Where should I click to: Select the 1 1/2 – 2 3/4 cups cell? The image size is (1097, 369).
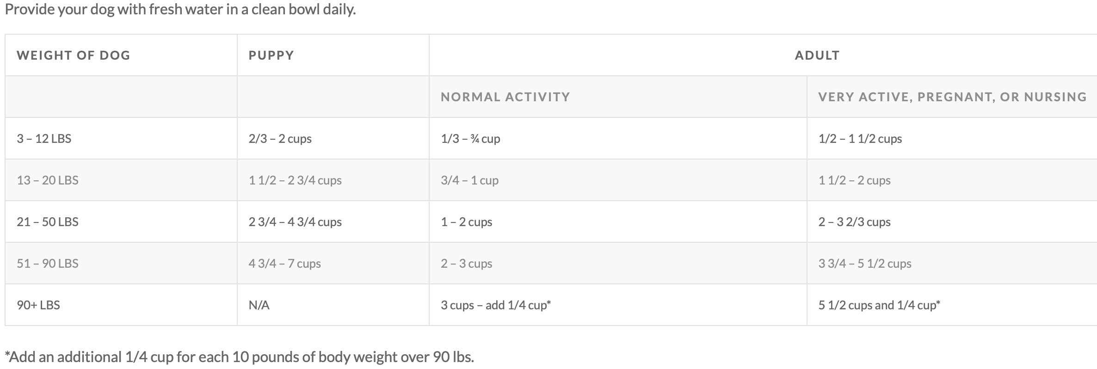point(295,180)
